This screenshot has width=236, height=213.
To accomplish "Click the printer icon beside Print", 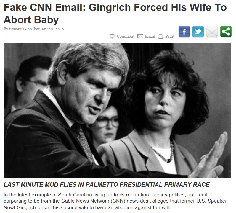I will (x=161, y=36).
